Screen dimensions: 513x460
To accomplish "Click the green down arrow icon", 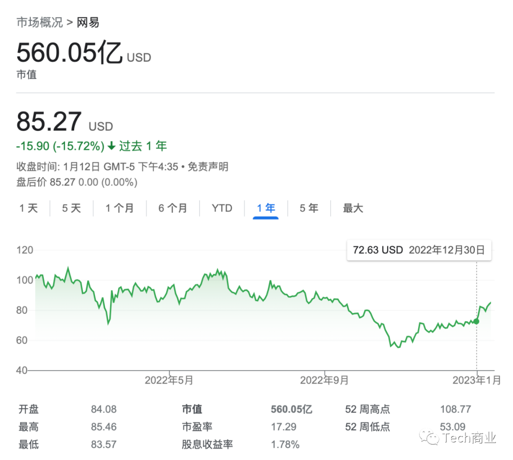I will [112, 146].
